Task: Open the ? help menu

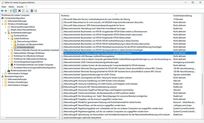Action: coord(26,7)
